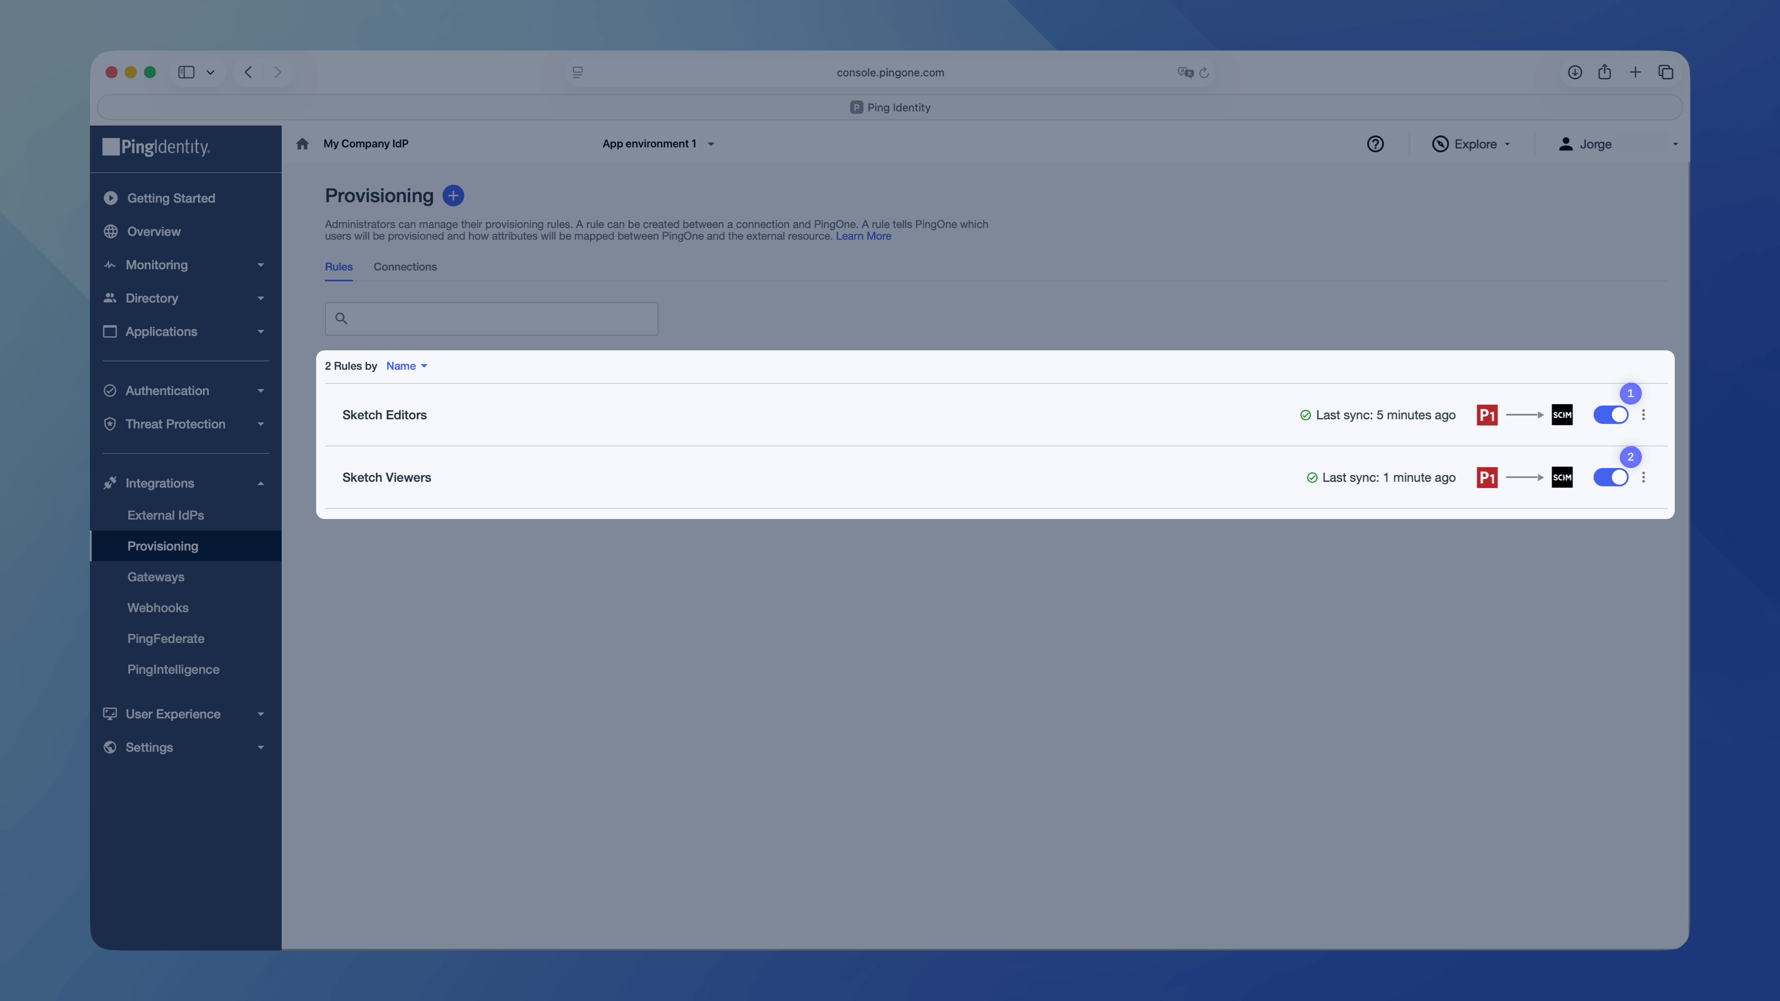Go forward with the browser forward arrow
The height and width of the screenshot is (1001, 1780).
278,72
